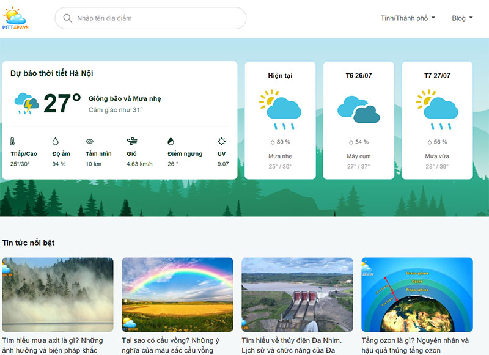Click the 'Mây cụm' label in T6 card
The width and height of the screenshot is (489, 355).
pyautogui.click(x=359, y=156)
